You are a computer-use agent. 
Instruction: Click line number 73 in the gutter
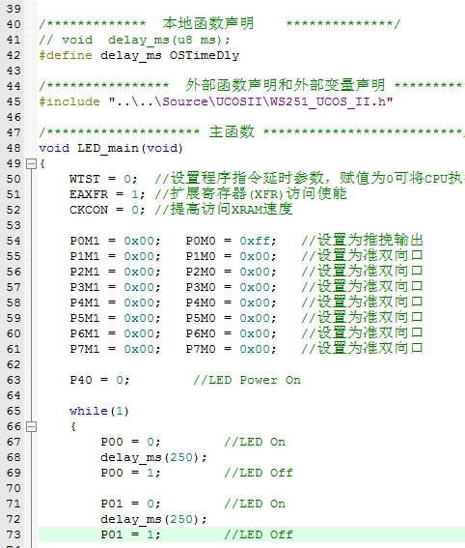pyautogui.click(x=14, y=534)
